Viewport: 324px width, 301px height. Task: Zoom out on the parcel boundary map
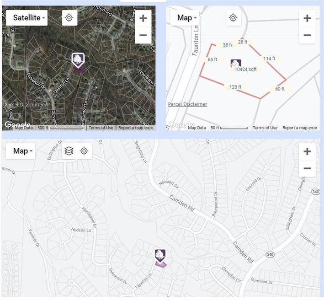tap(307, 35)
